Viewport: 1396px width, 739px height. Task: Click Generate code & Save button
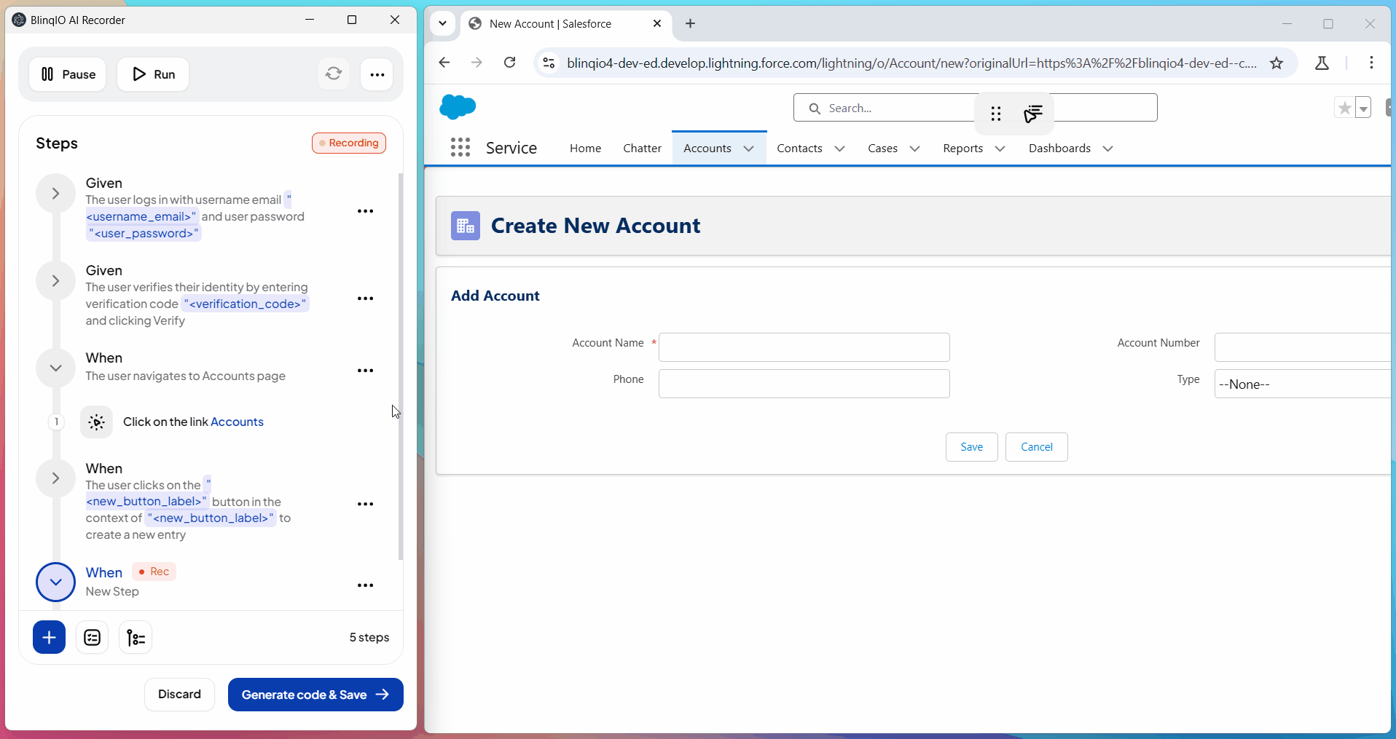point(315,695)
